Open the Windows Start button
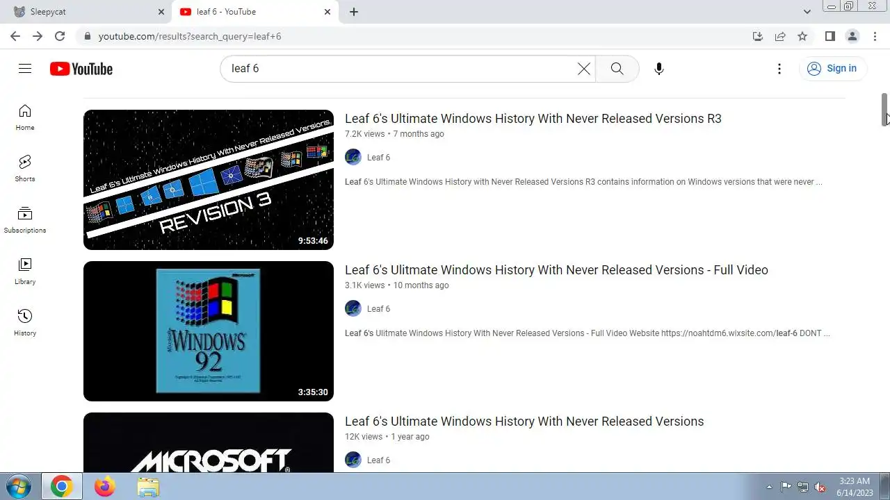 [x=19, y=486]
